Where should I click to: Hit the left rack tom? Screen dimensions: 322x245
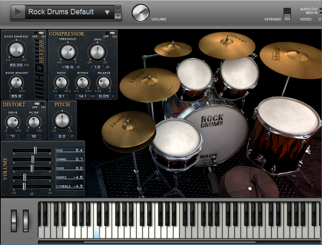click(194, 74)
